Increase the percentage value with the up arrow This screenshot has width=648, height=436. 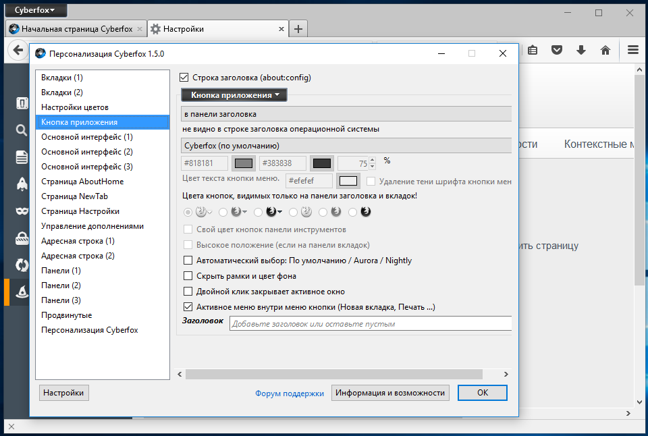coord(373,159)
